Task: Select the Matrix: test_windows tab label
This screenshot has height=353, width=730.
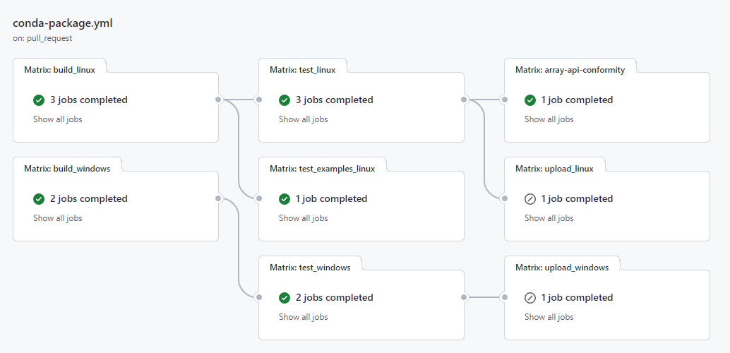Action: pyautogui.click(x=310, y=268)
